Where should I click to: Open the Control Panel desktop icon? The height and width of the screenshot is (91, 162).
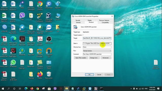(49, 64)
